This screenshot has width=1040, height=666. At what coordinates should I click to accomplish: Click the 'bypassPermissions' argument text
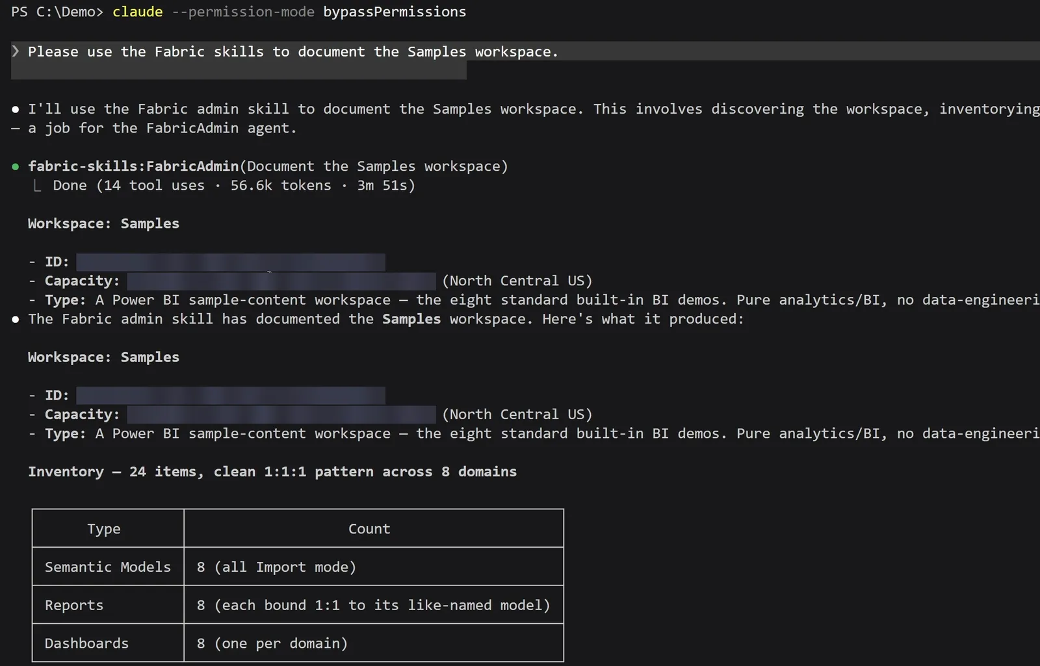coord(395,12)
